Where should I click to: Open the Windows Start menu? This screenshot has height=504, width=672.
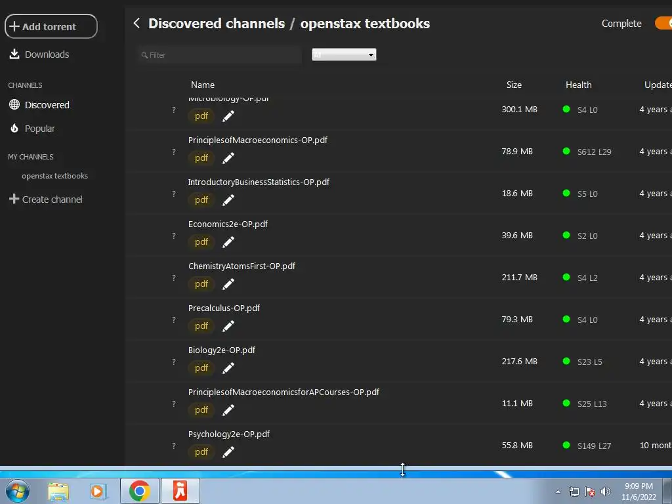pos(18,491)
